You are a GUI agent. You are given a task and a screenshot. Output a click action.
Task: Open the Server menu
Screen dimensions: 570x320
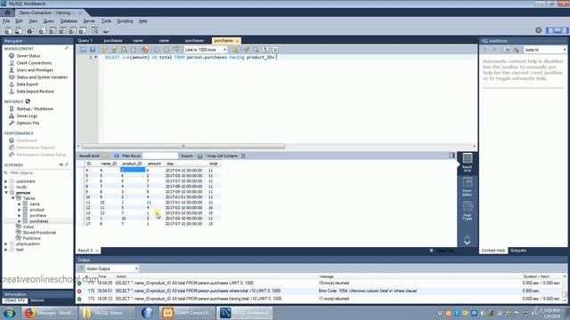tap(89, 21)
